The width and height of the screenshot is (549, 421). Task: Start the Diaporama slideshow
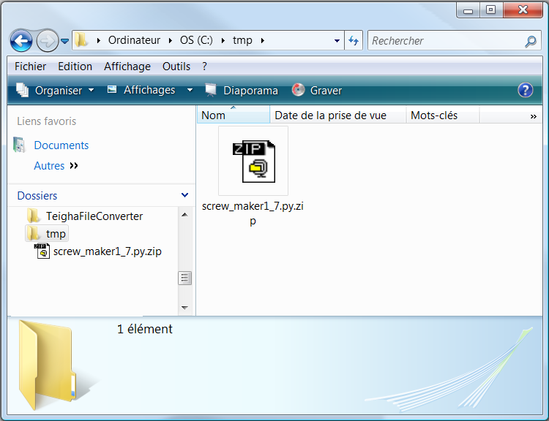click(x=242, y=90)
